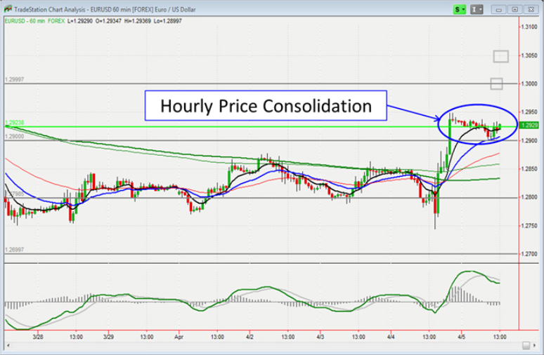Click the horizontal scrollbar left arrow
Image resolution: width=544 pixels, height=355 pixels.
[x=8, y=346]
